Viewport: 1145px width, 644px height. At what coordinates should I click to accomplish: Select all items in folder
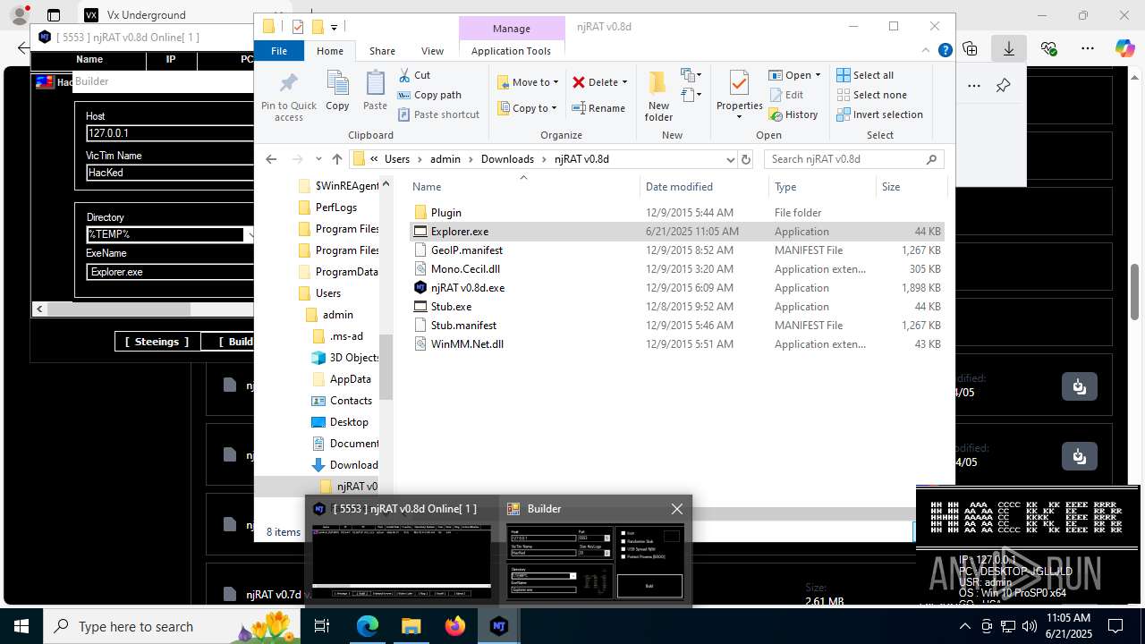tap(865, 75)
